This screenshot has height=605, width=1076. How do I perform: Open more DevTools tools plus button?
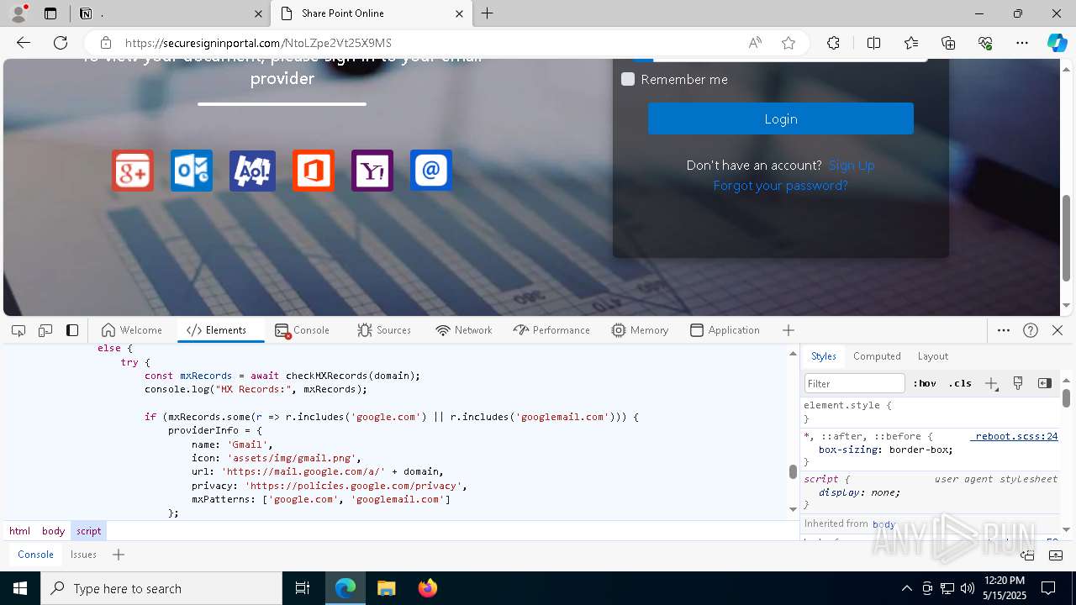(x=789, y=330)
